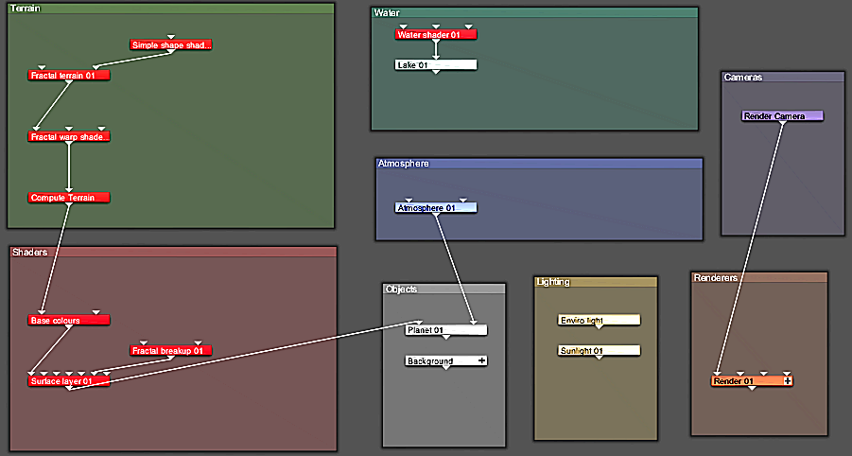This screenshot has width=852, height=456.
Task: Click the Cameras group header
Action: [x=782, y=77]
